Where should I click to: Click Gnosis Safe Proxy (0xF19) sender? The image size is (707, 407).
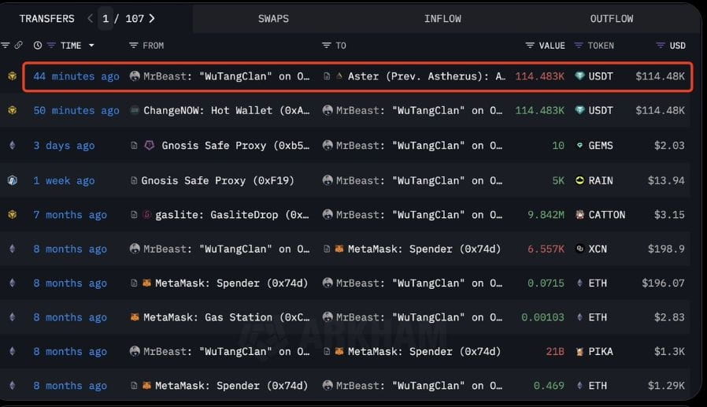tap(217, 181)
